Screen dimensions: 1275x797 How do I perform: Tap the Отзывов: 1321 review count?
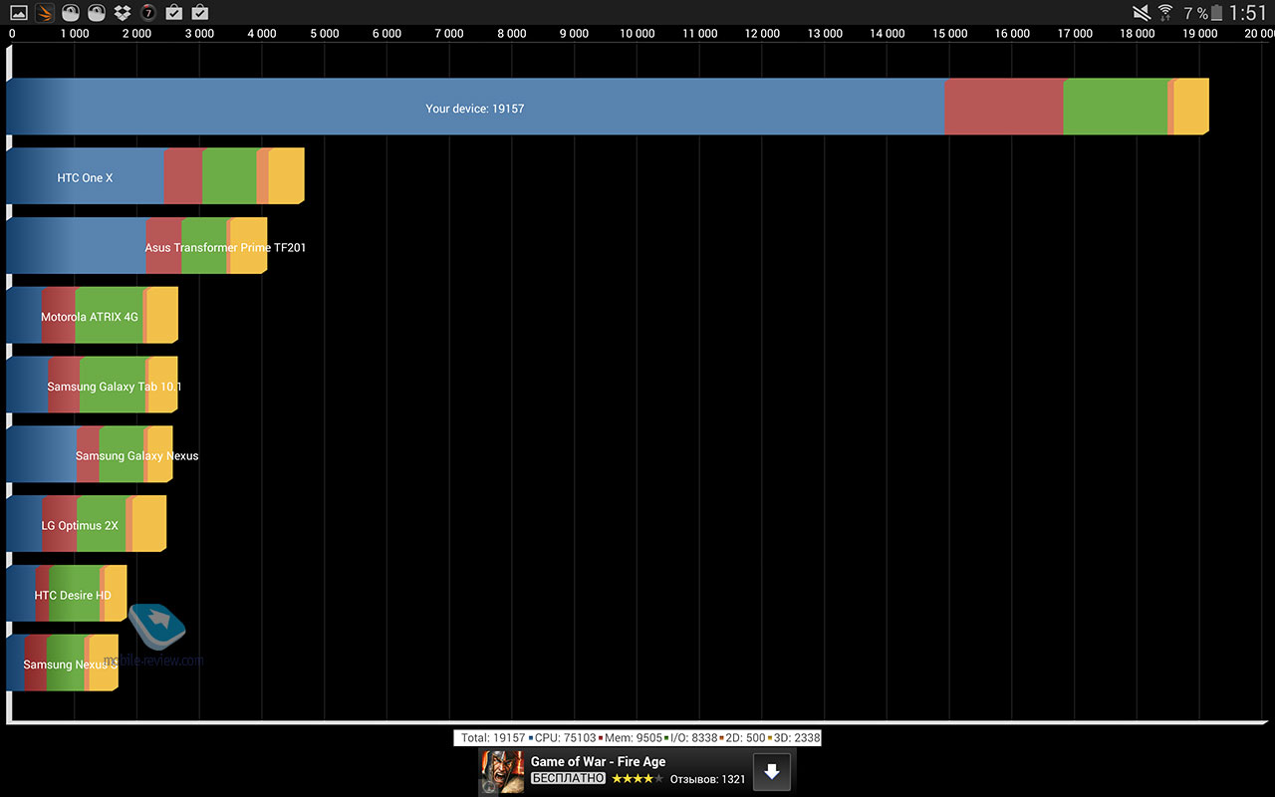click(x=707, y=779)
